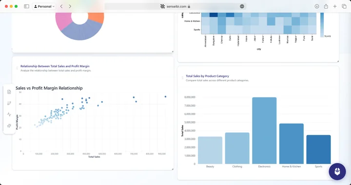Focus the senseibi.com address bar
351x185 pixels.
(175, 6)
